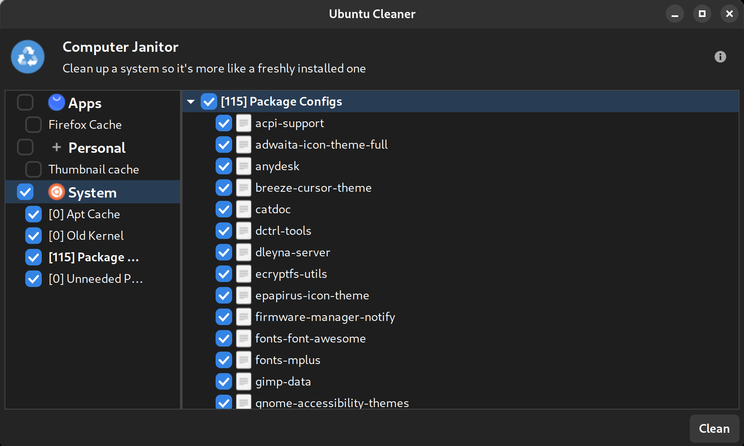Uncheck the acpi-support package checkbox
This screenshot has width=744, height=446.
[x=224, y=123]
